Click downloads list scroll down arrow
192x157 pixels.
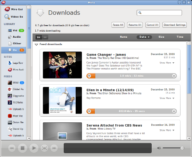189,138
